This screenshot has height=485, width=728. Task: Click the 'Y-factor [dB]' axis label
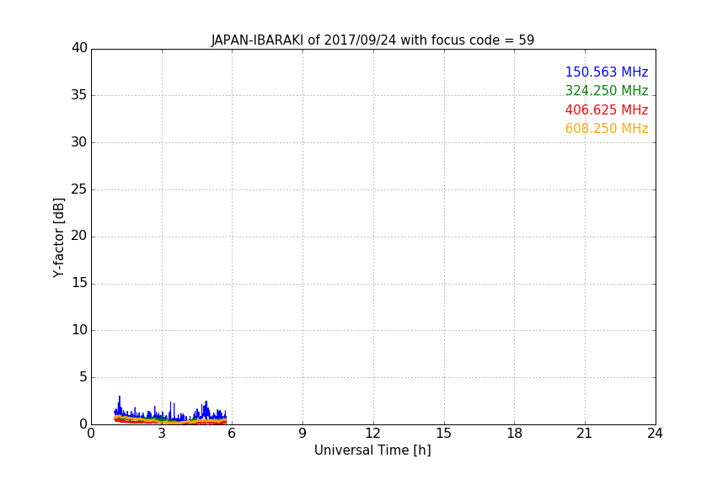point(58,237)
